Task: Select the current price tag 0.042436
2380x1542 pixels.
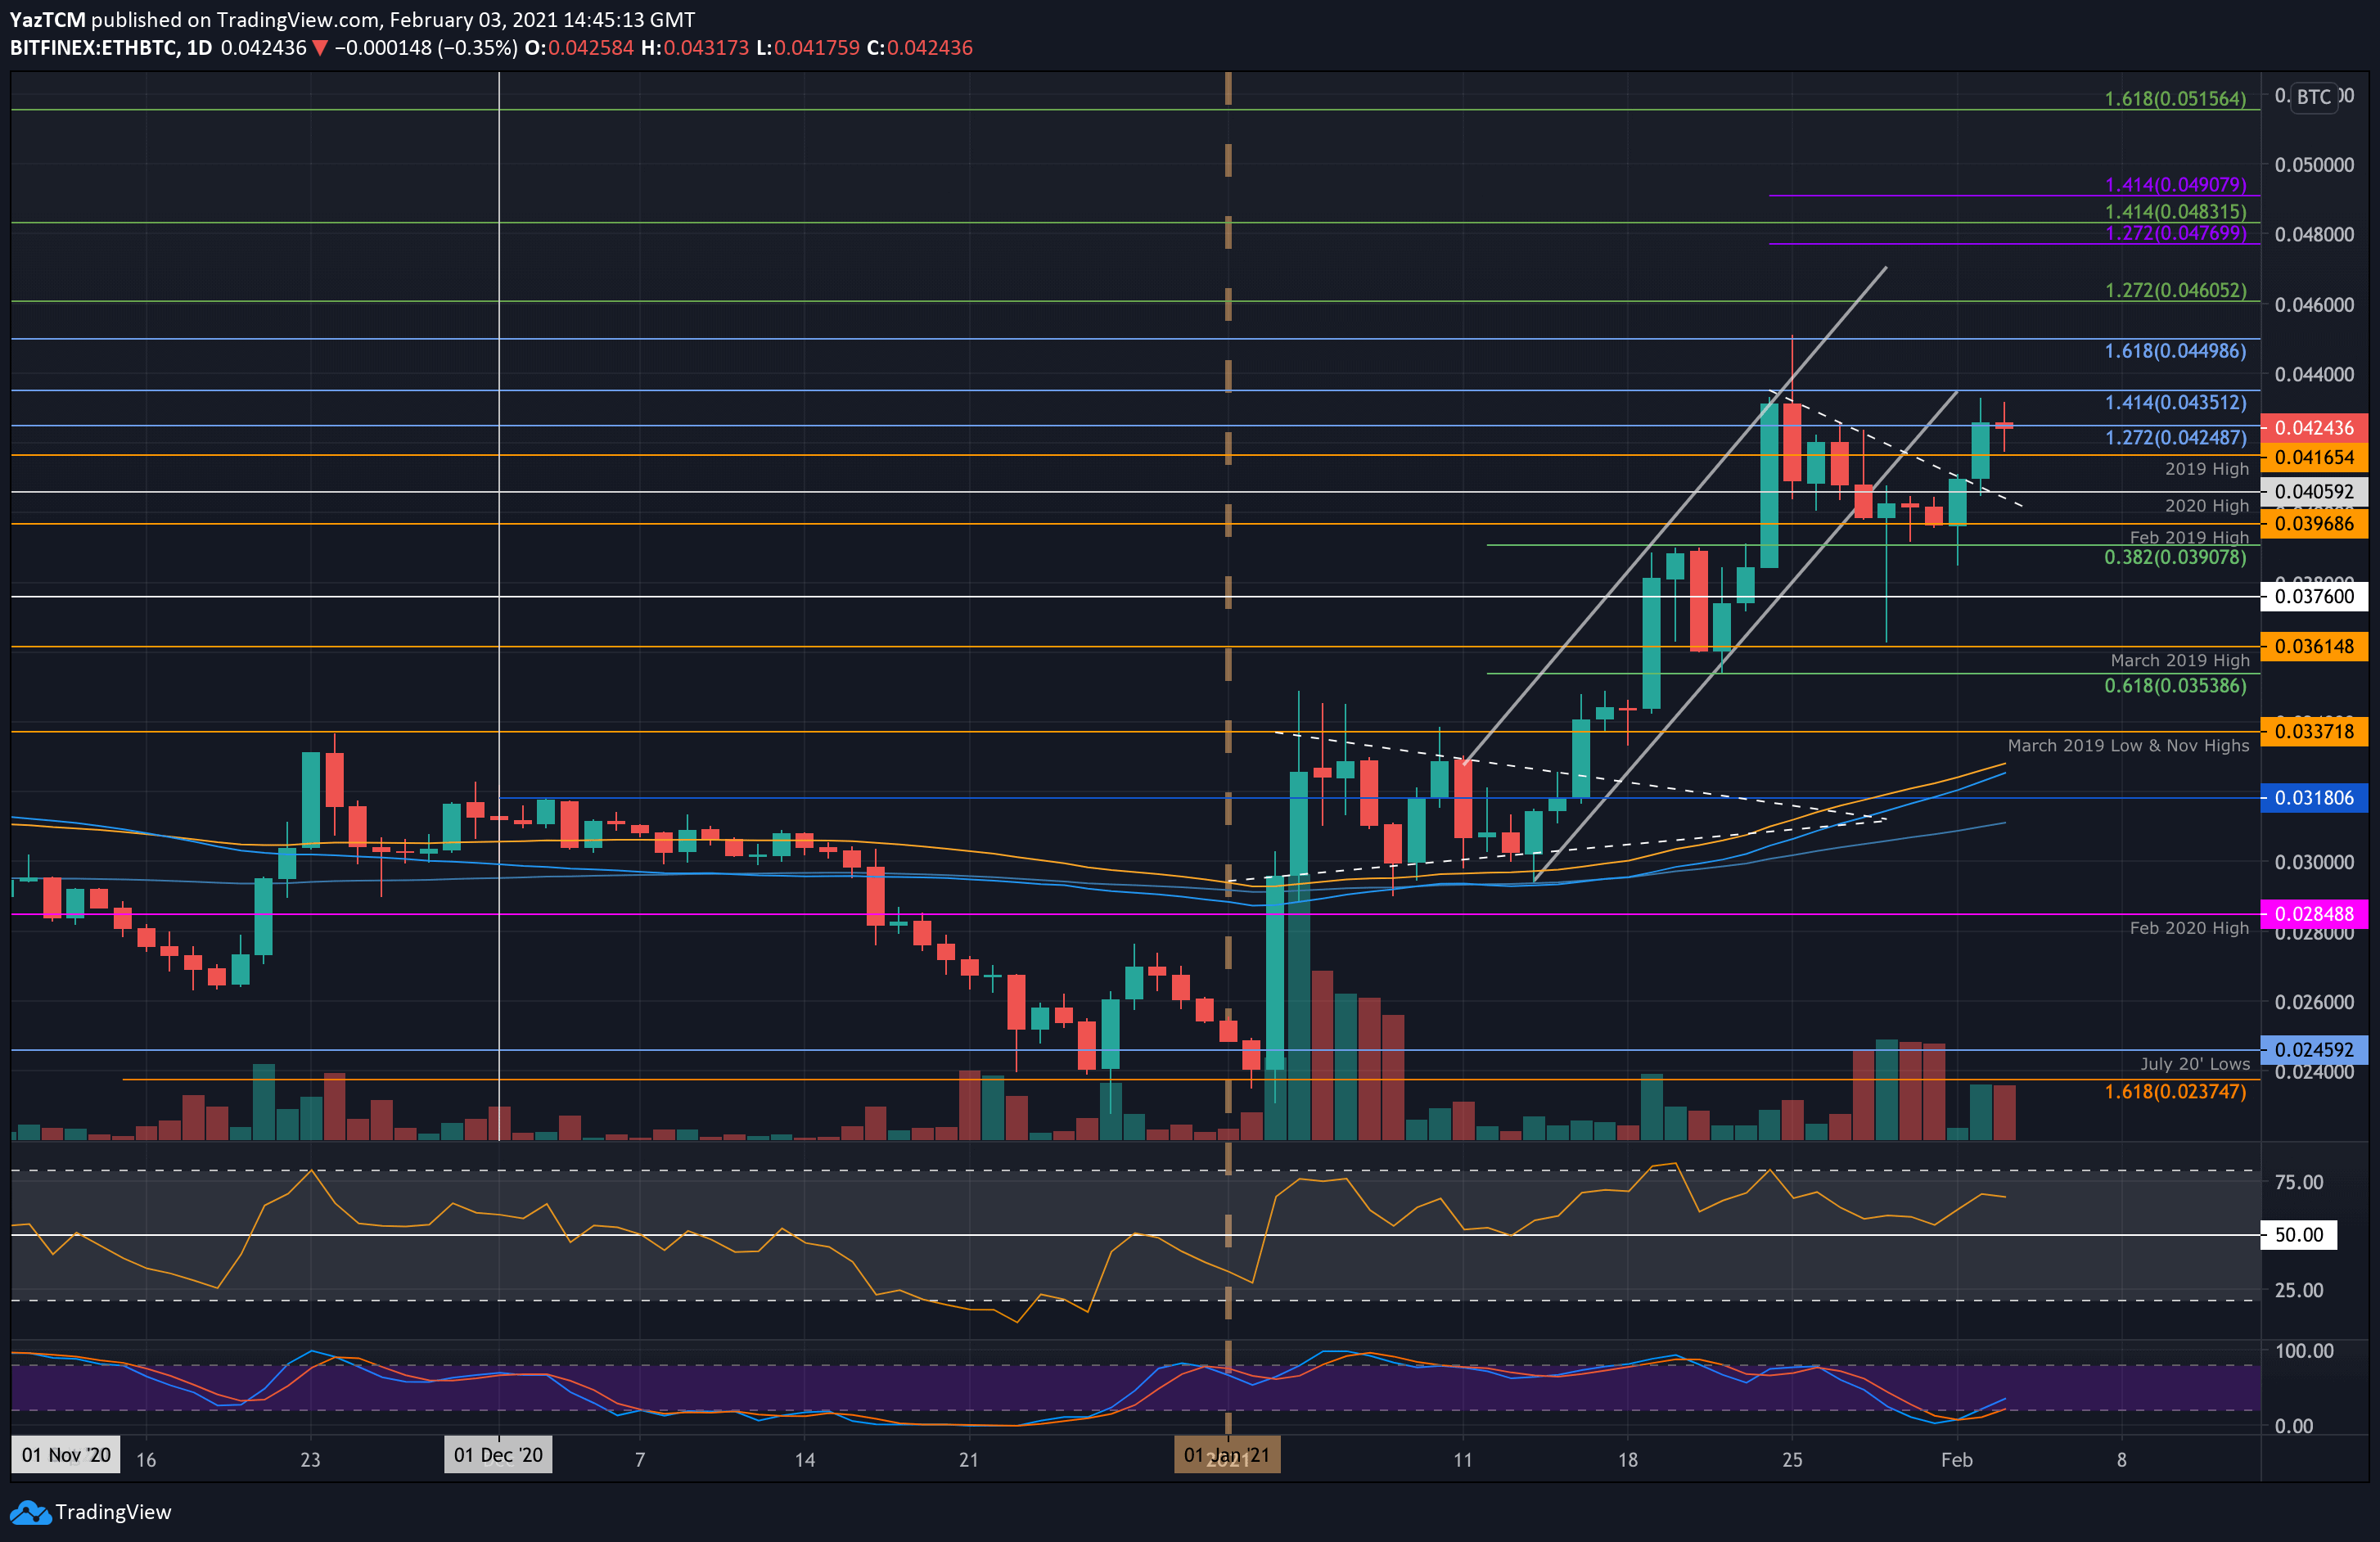Action: (2314, 428)
